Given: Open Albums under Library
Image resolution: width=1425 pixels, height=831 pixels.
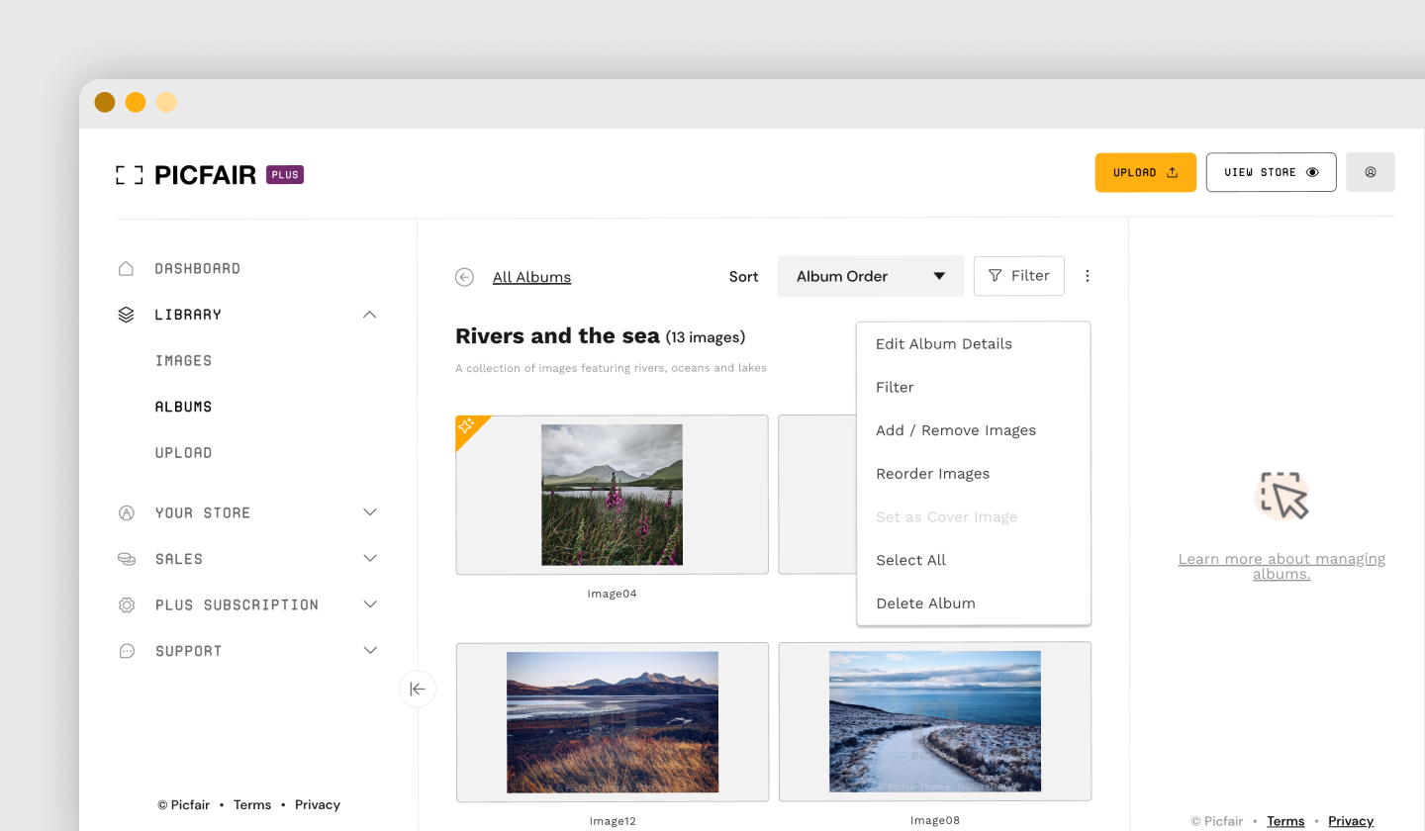Looking at the screenshot, I should [x=184, y=407].
